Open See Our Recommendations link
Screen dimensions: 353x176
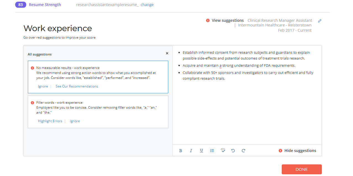click(77, 86)
